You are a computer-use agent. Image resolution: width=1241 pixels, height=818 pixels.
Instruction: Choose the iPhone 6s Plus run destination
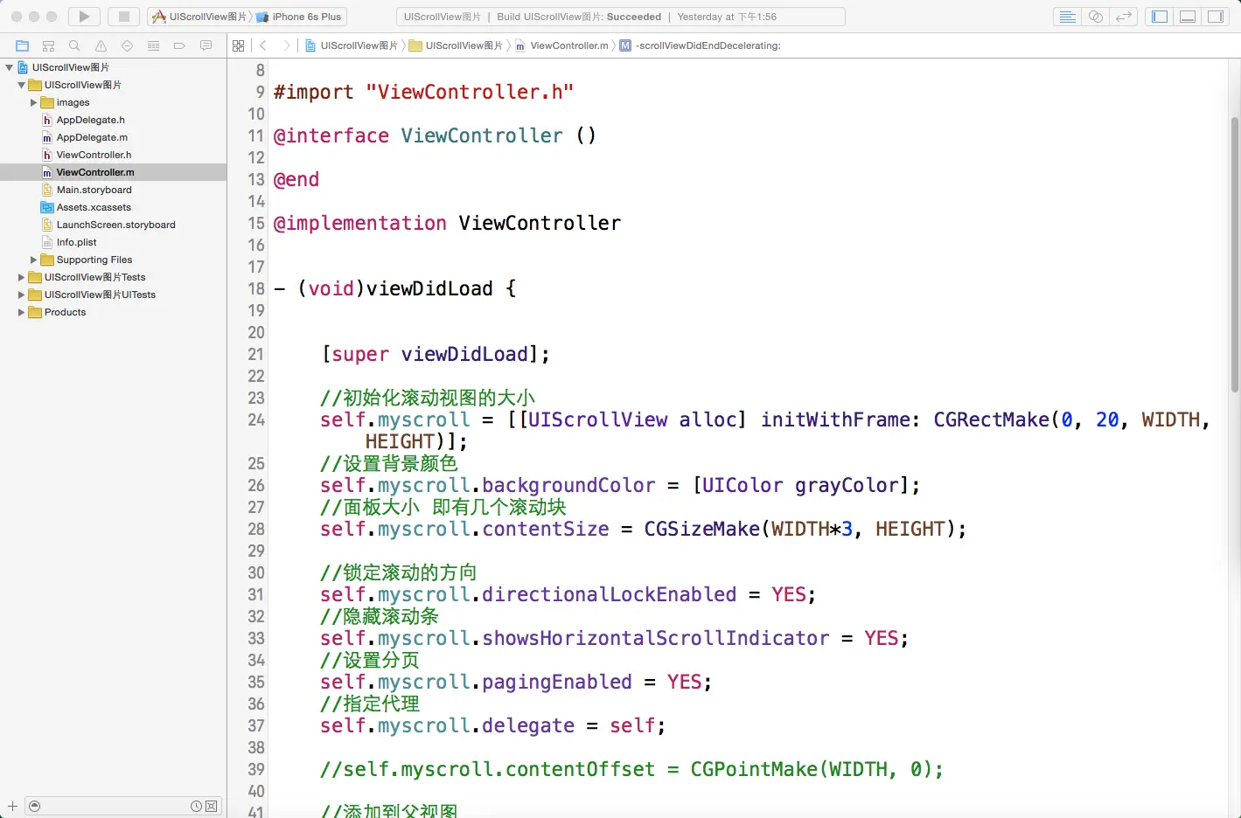pos(299,17)
